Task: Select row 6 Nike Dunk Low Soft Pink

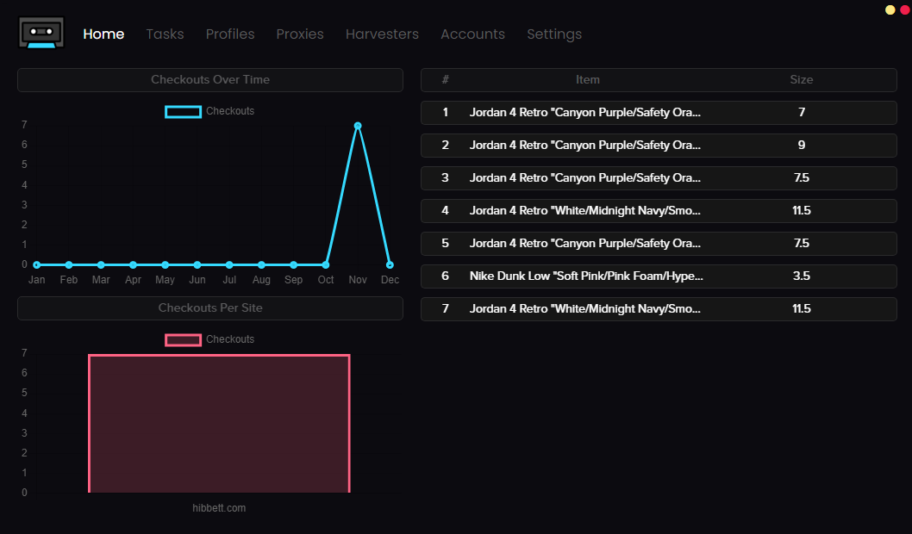Action: pos(659,276)
